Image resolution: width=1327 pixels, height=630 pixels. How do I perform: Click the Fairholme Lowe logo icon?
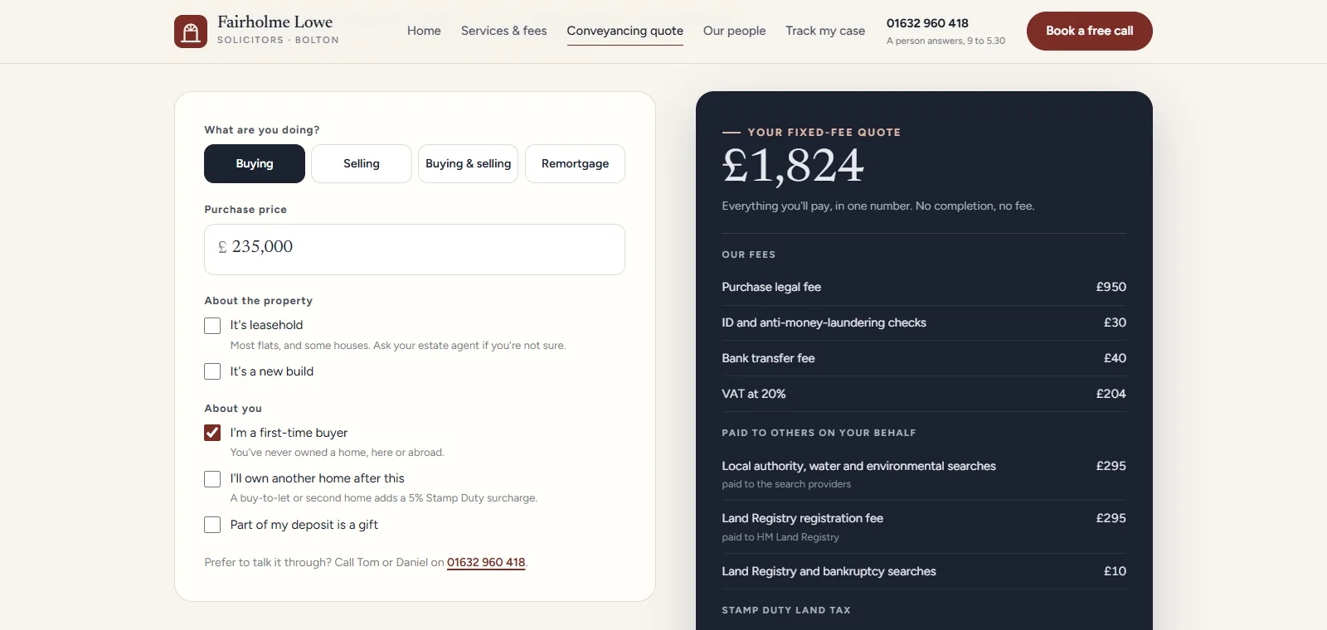coord(191,31)
